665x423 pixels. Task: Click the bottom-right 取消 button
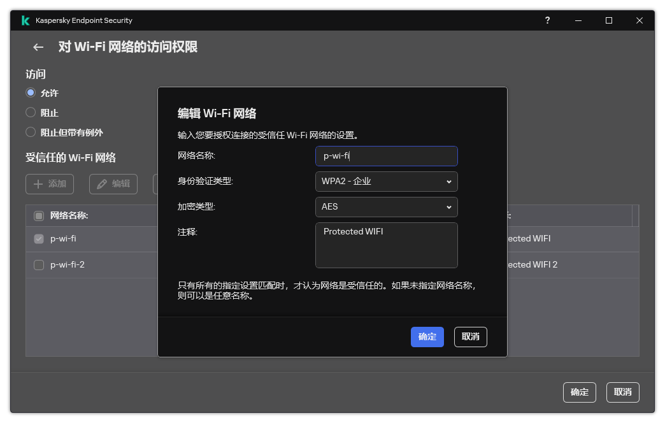point(622,392)
